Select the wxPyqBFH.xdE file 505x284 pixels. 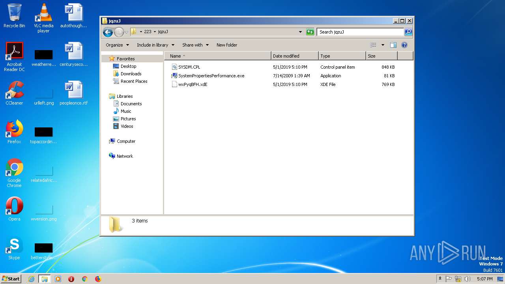(193, 84)
